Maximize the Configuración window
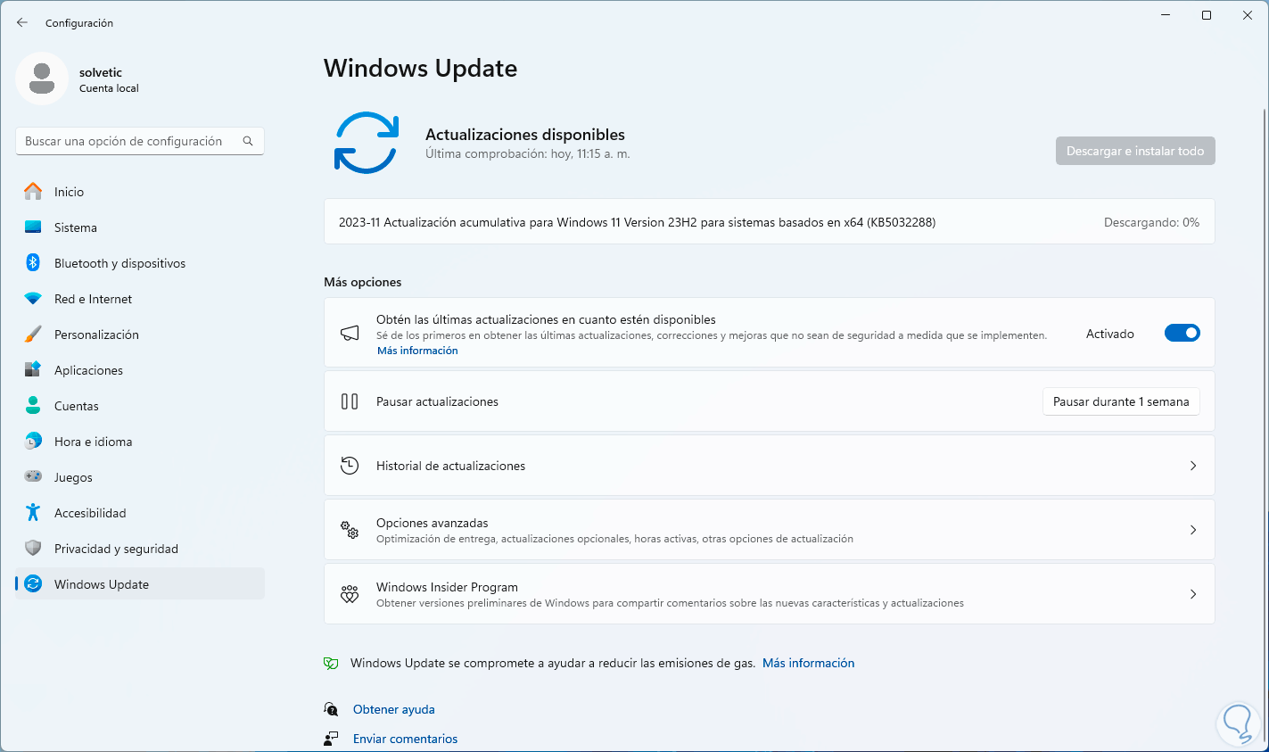Screen dimensions: 1269x752 (1207, 15)
